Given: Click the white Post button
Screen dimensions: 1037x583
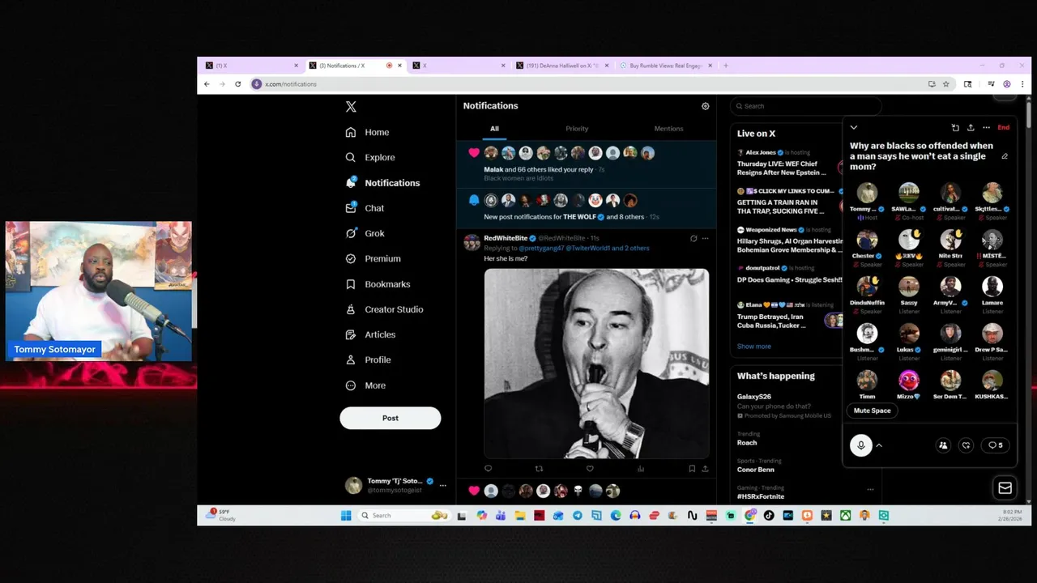Looking at the screenshot, I should tap(390, 418).
